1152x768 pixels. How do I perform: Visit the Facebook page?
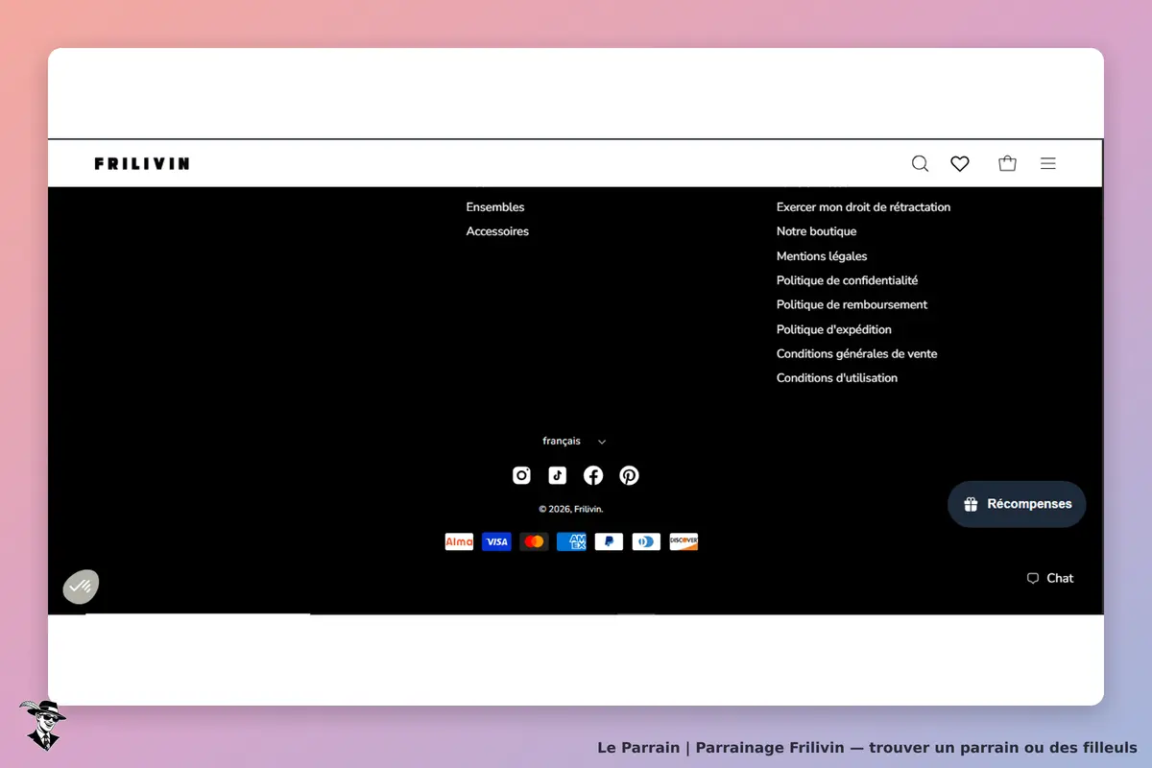[593, 475]
